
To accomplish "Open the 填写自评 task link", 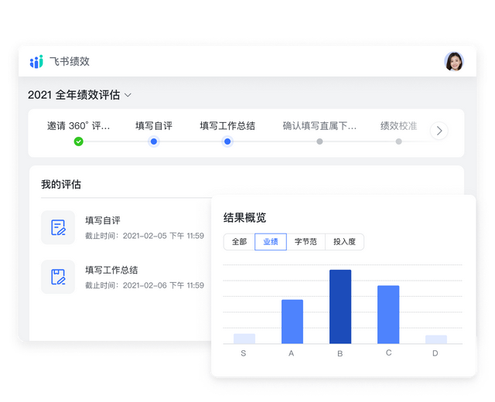I will tap(103, 220).
